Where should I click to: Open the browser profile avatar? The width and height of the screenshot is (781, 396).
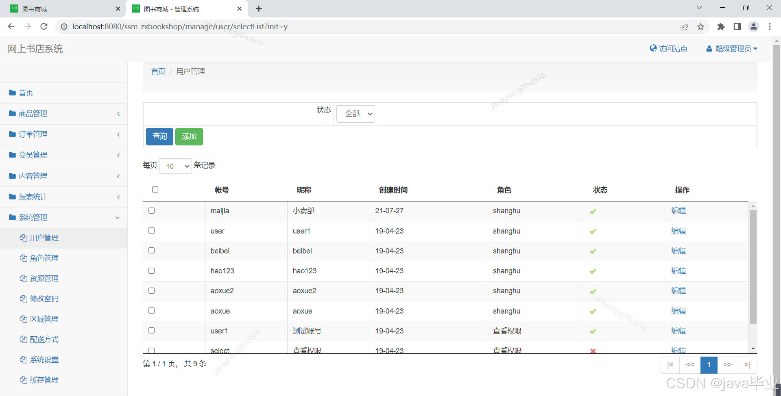pos(753,26)
